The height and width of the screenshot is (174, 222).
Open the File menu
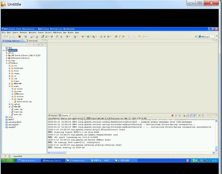point(3,33)
